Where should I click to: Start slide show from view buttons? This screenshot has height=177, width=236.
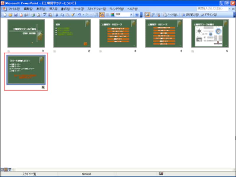(x=9, y=169)
